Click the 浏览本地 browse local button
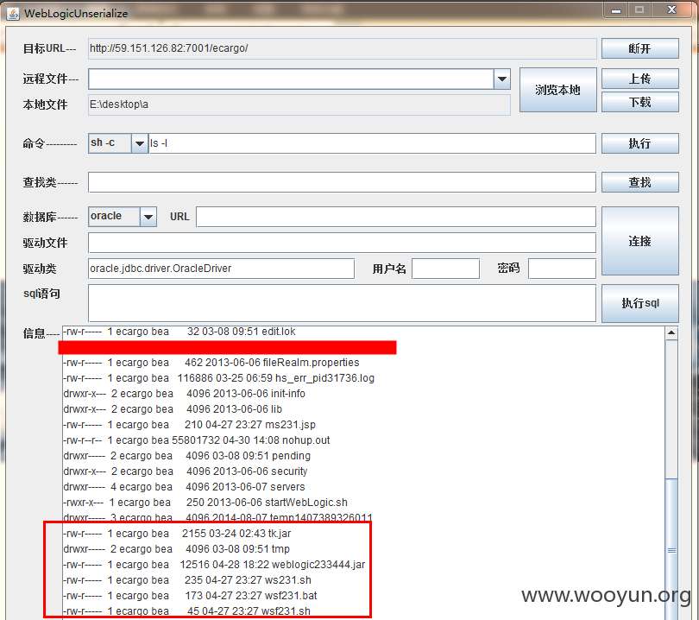 (557, 90)
